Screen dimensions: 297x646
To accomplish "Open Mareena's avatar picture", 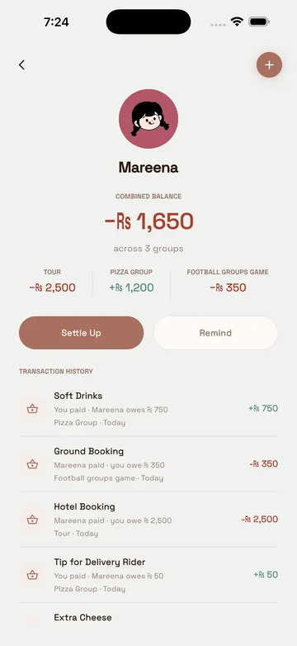I will pos(148,119).
